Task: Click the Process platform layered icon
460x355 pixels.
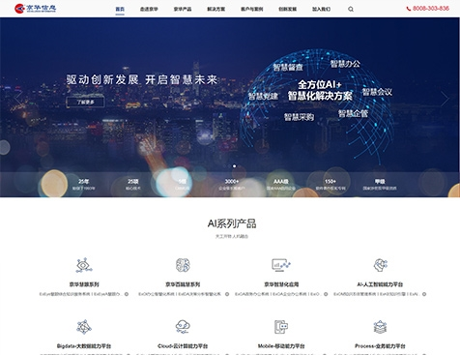Action: coord(380,327)
